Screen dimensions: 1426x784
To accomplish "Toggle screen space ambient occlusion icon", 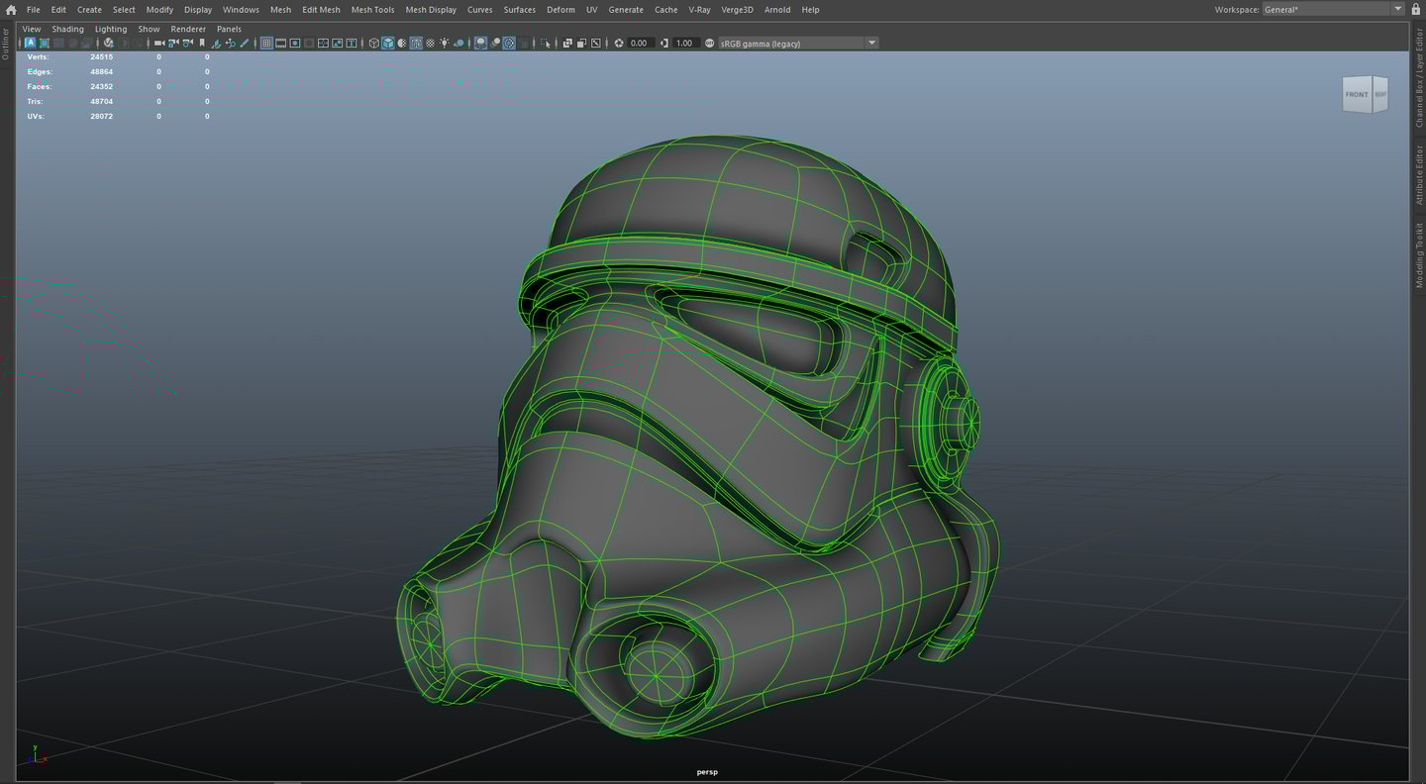I will pos(480,44).
